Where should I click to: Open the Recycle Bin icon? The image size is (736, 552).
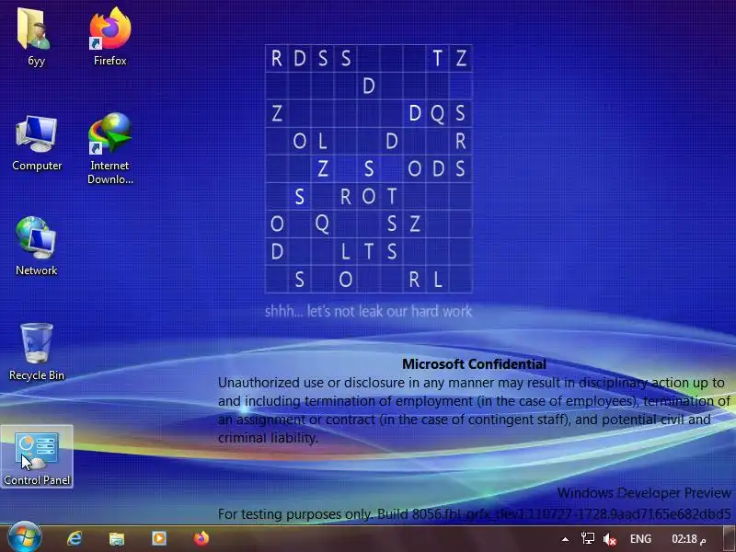(x=37, y=352)
